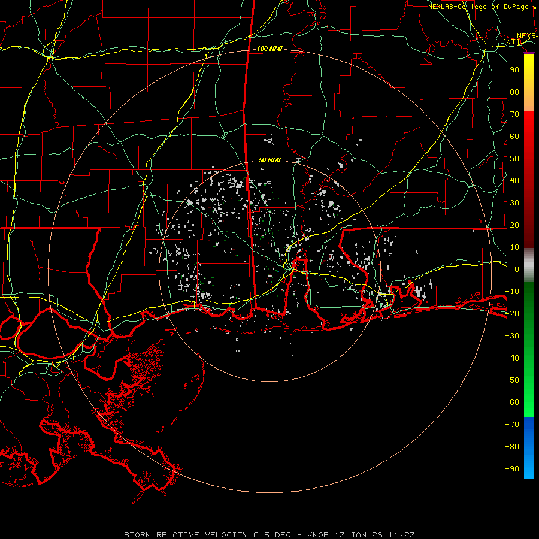This screenshot has width=539, height=539.
Task: Pick the gray zero-velocity segment of the color bar
Action: tap(529, 265)
